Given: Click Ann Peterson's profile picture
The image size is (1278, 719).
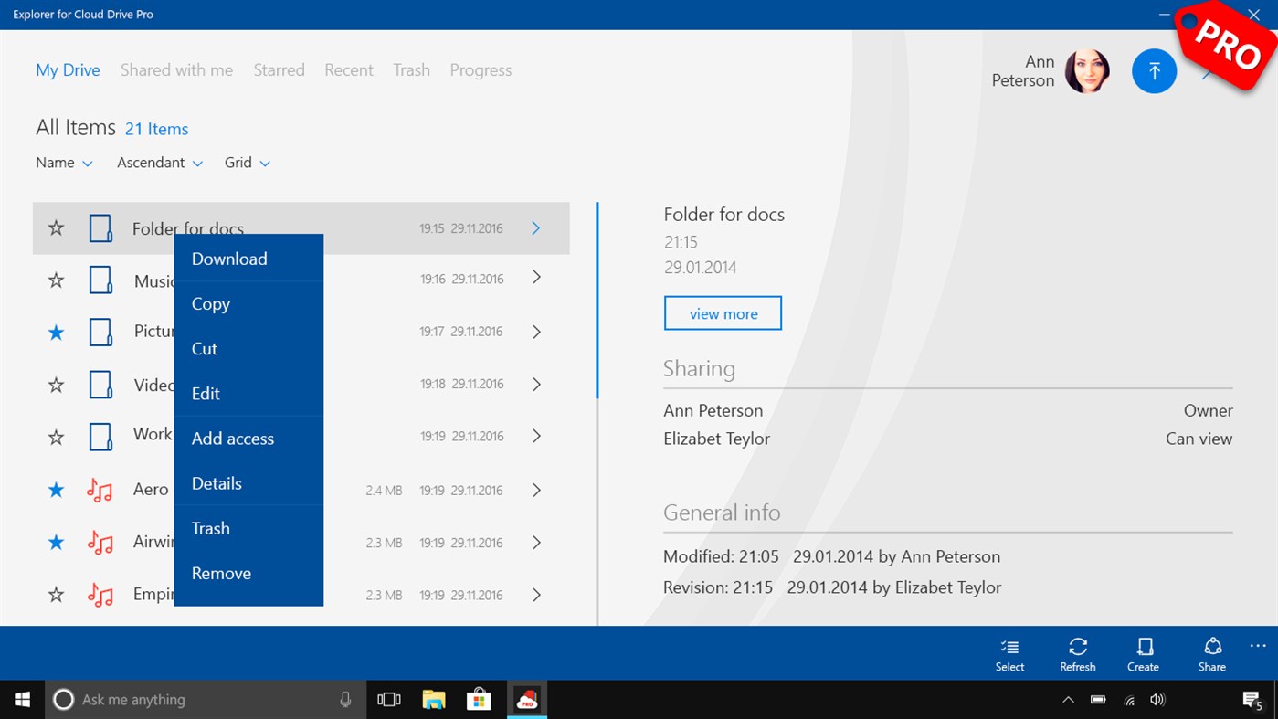Looking at the screenshot, I should (1088, 70).
